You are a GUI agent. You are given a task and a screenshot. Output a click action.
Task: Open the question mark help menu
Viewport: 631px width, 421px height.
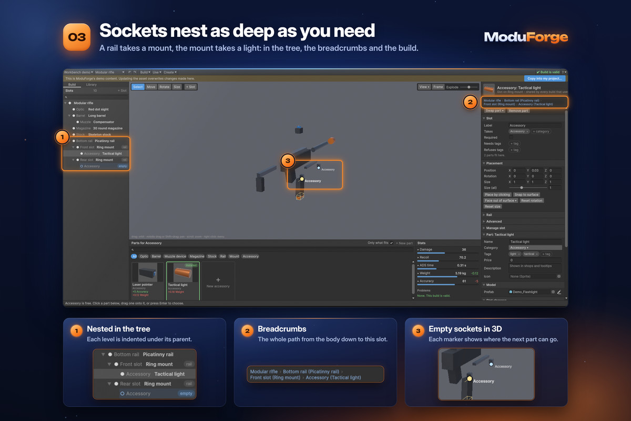click(563, 72)
